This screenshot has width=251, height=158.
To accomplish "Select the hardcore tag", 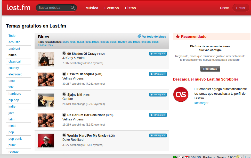I will click(15, 94).
